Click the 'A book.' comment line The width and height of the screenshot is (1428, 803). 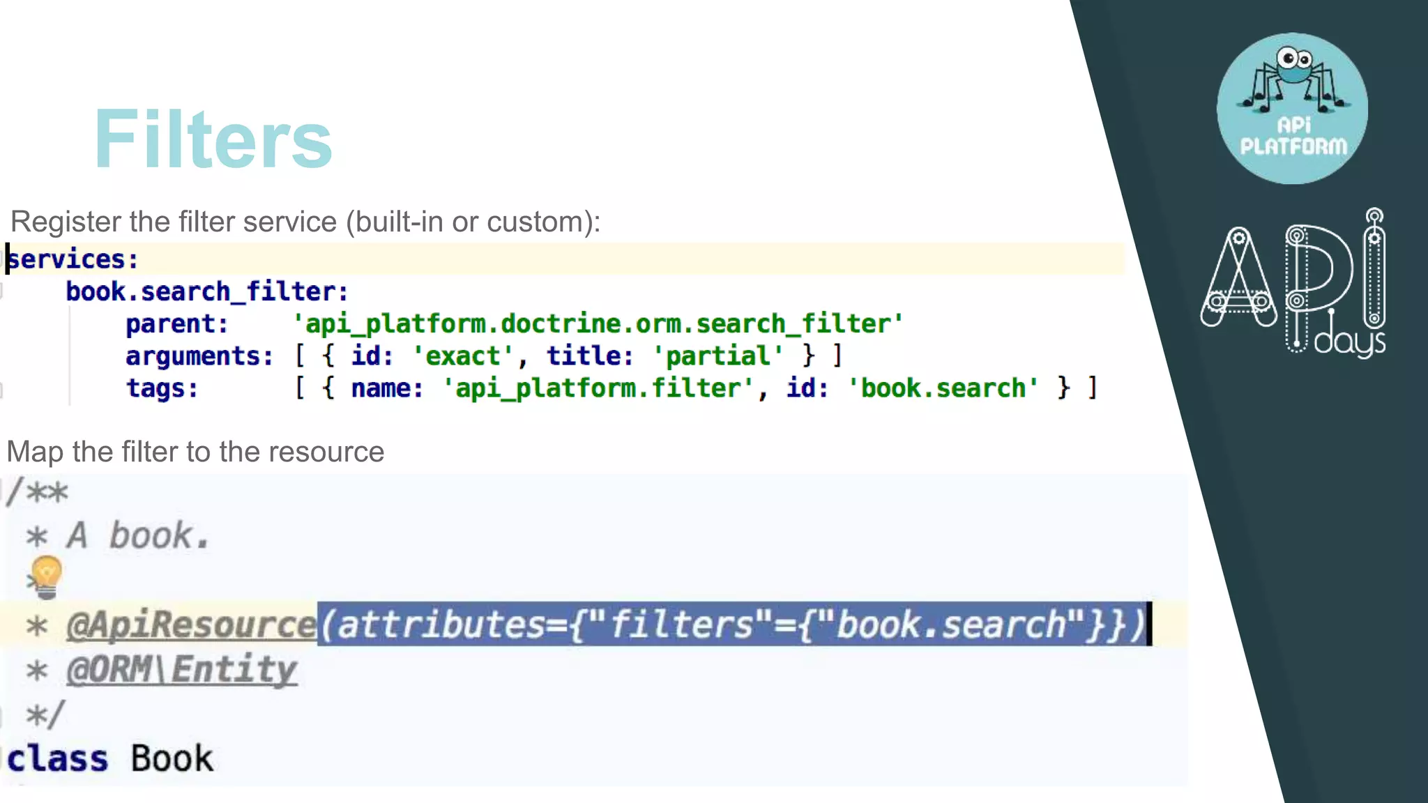pos(117,536)
